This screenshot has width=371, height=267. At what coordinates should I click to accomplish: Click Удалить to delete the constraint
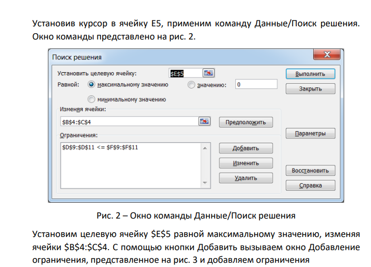(246, 178)
